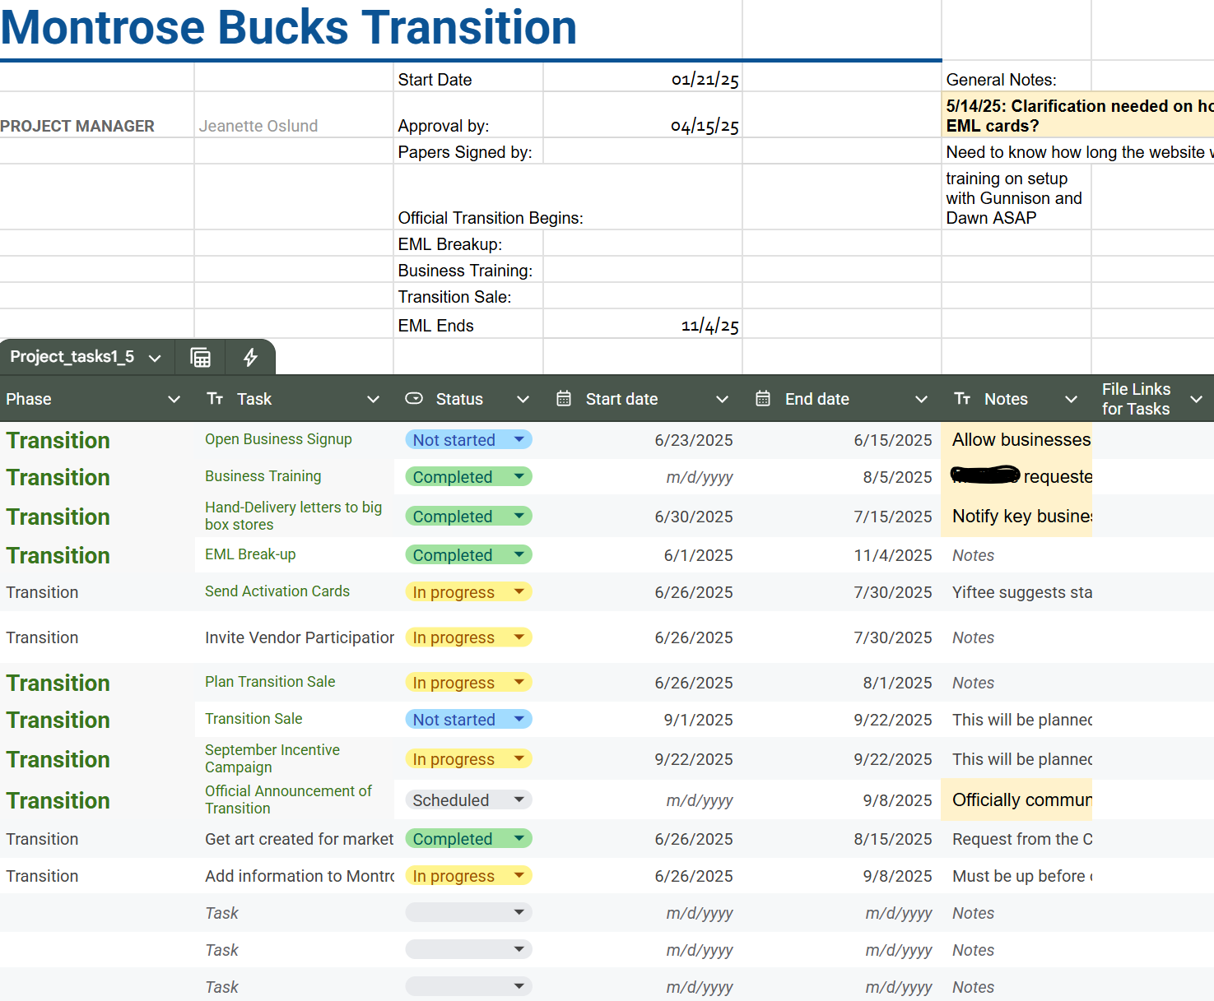Open the Status column header dropdown arrow
1214x1001 pixels.
[523, 399]
